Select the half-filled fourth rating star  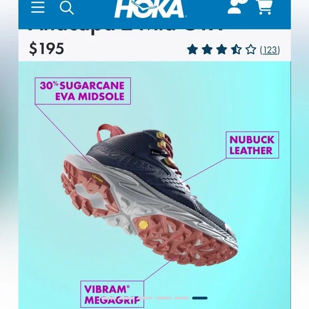tap(236, 49)
